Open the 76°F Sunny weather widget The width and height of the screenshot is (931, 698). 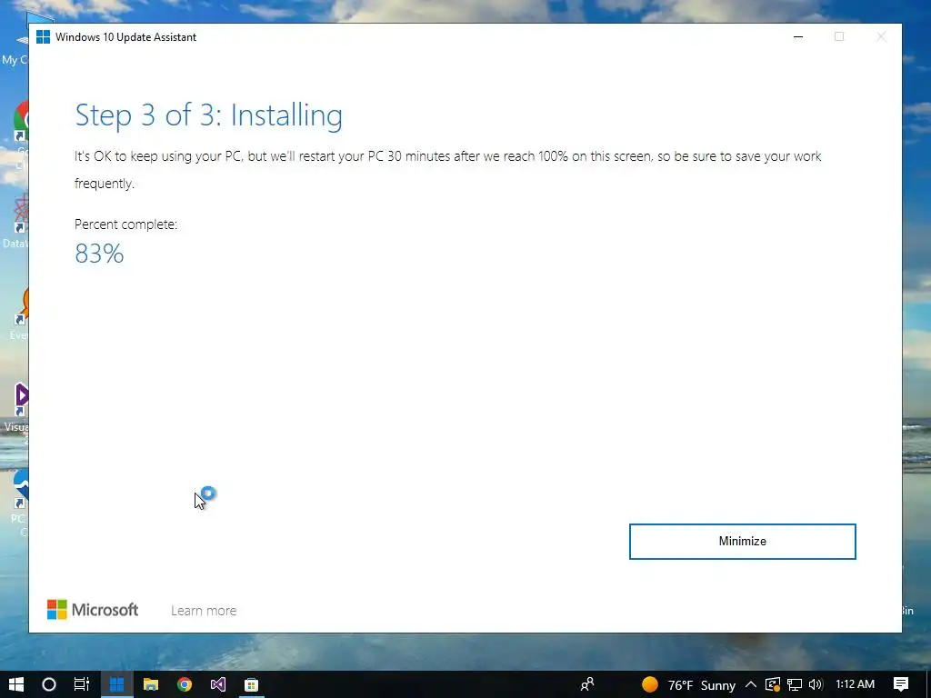point(689,685)
